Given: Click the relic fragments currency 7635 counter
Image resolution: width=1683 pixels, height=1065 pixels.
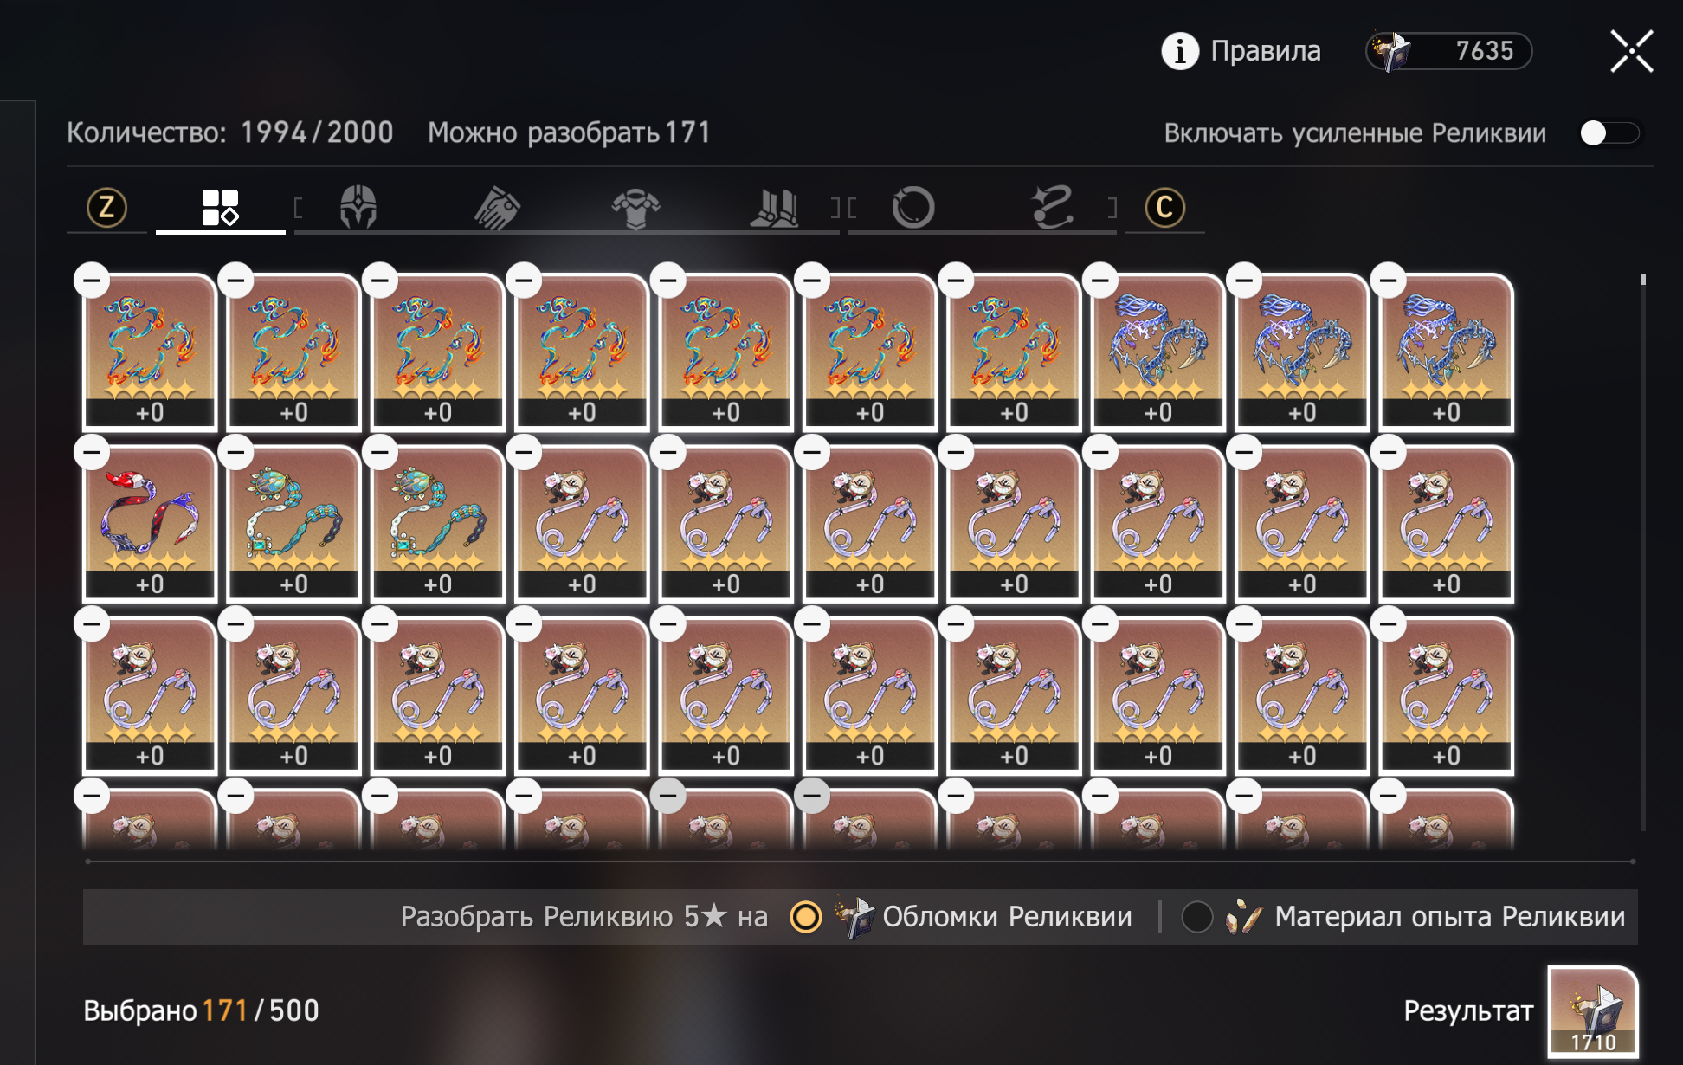Looking at the screenshot, I should pos(1449,51).
